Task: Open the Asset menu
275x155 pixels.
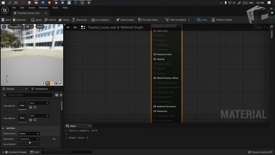Action: click(31, 8)
